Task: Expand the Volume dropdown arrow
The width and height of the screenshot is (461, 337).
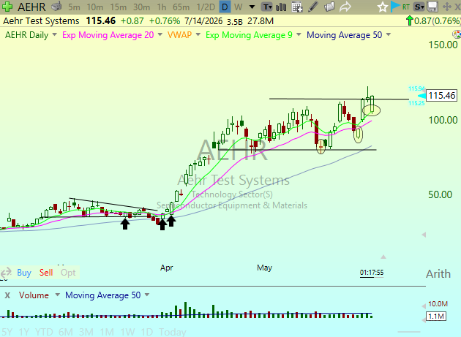Action: pyautogui.click(x=58, y=295)
